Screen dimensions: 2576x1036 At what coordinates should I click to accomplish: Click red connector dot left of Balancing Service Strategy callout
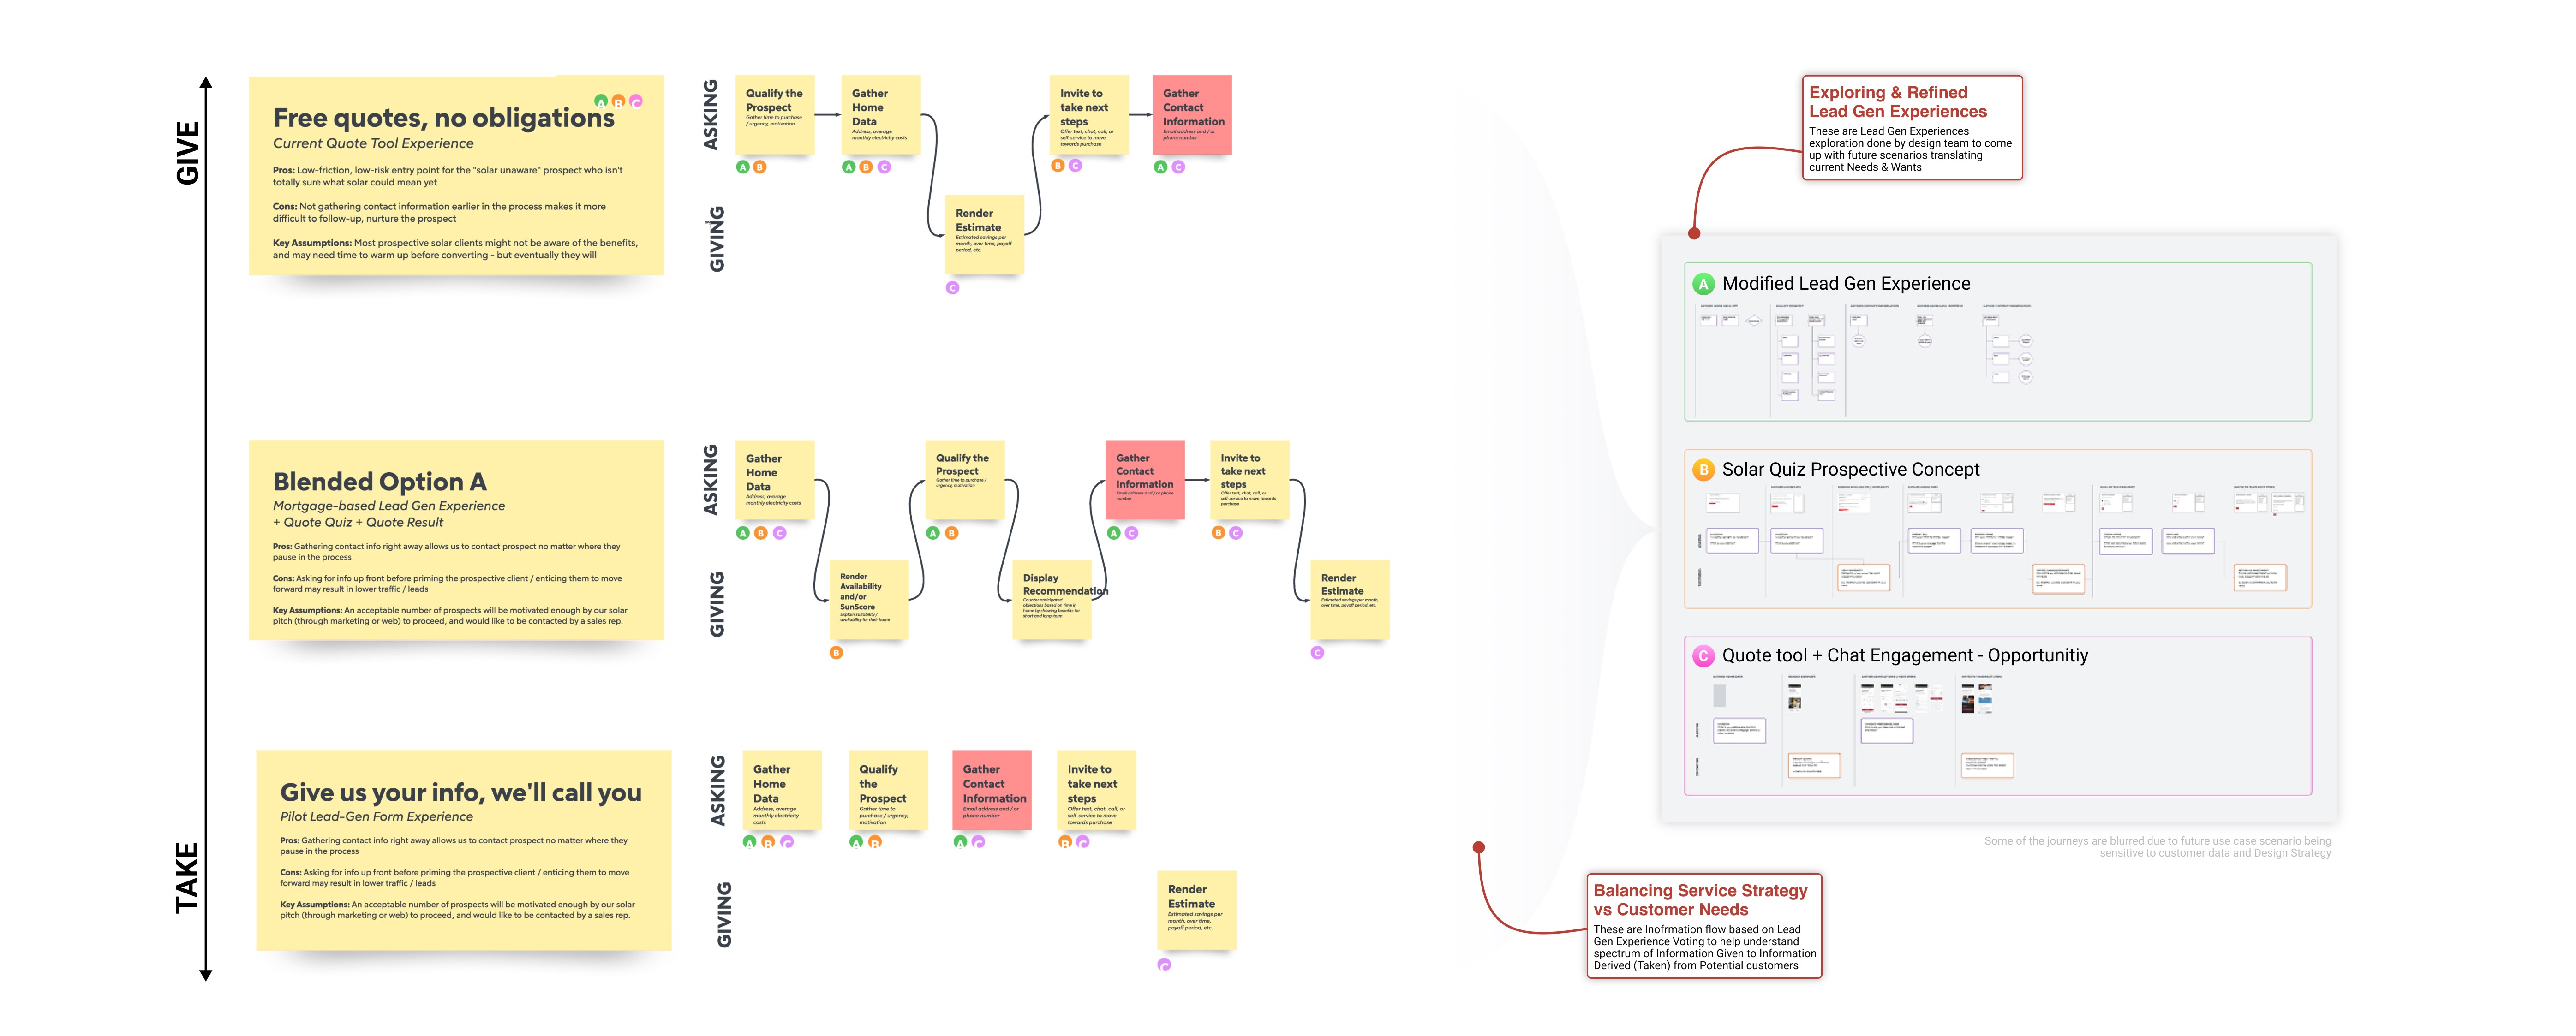point(1479,848)
